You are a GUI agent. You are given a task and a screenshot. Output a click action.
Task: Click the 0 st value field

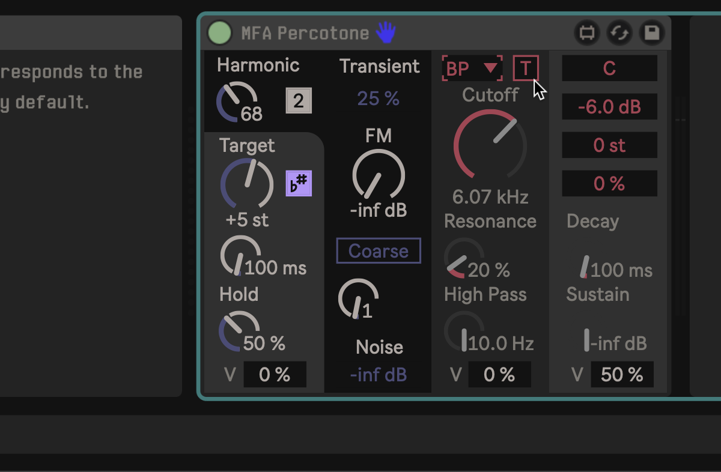tap(609, 145)
